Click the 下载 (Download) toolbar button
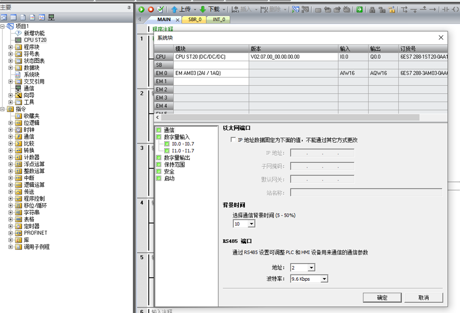 tap(210, 9)
